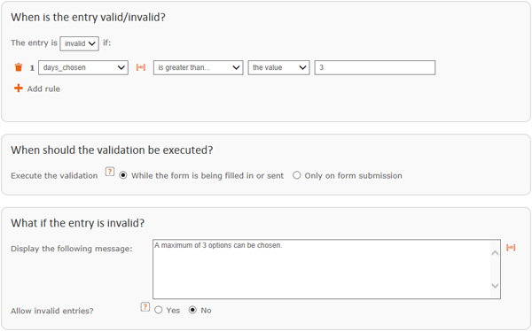The height and width of the screenshot is (331, 532).
Task: Focus the invalid entry message text area
Action: (x=321, y=269)
